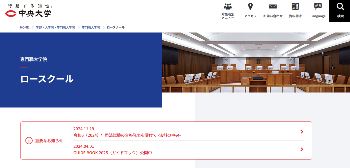Image resolution: width=350 pixels, height=168 pixels.
Task: Click the アクセス map pin icon
Action: (x=250, y=7)
